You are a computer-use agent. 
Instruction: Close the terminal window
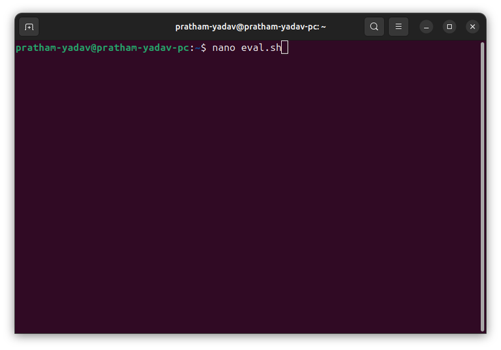[x=472, y=27]
